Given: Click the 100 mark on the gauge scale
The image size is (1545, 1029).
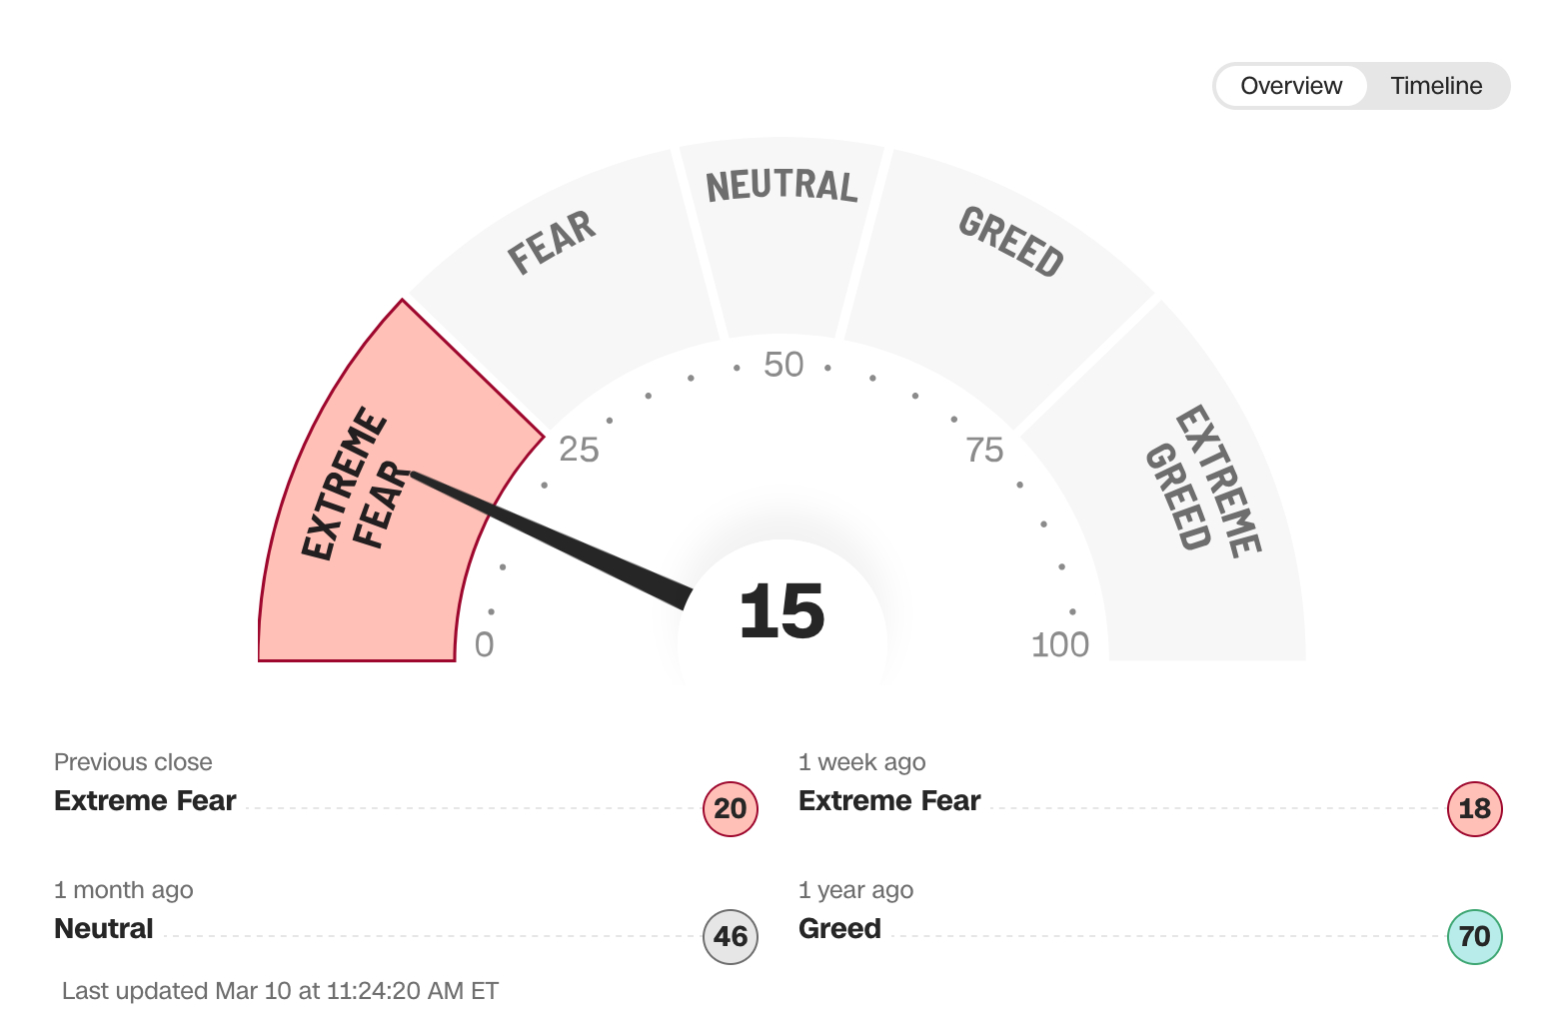Looking at the screenshot, I should click(x=1059, y=645).
